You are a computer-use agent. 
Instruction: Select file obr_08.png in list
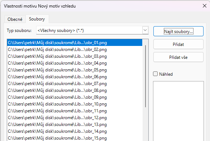click(x=75, y=90)
